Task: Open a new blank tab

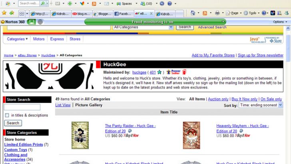Action: (x=179, y=14)
